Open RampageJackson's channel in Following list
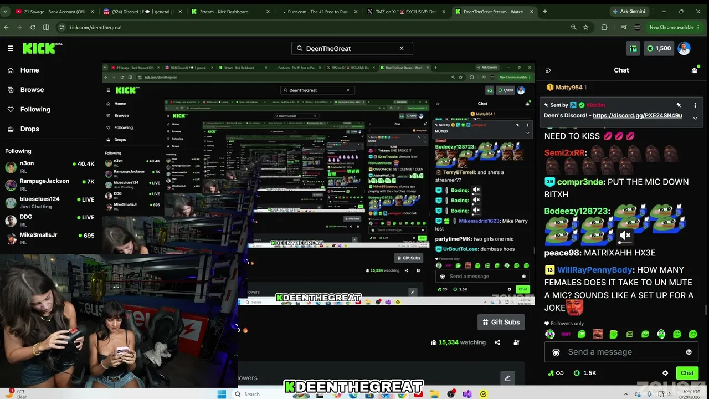Image resolution: width=709 pixels, height=399 pixels. point(50,185)
